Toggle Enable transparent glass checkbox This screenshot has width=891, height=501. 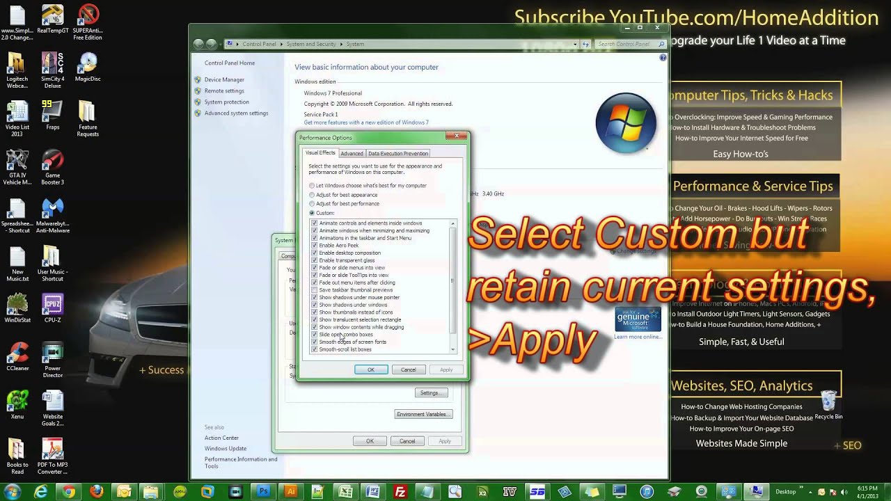click(314, 260)
